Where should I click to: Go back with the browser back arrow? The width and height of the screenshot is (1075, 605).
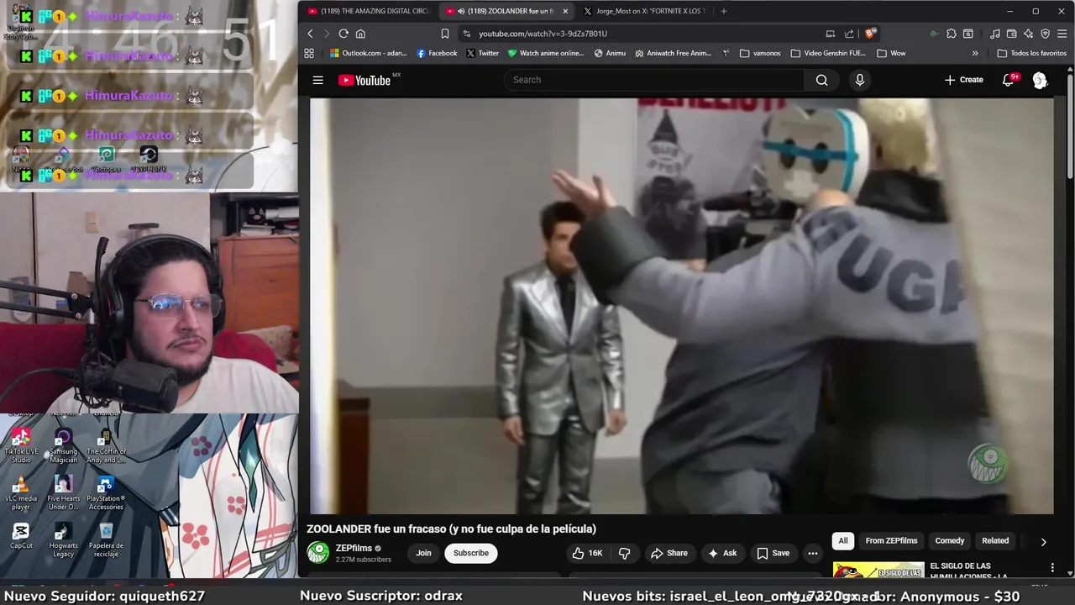coord(310,34)
